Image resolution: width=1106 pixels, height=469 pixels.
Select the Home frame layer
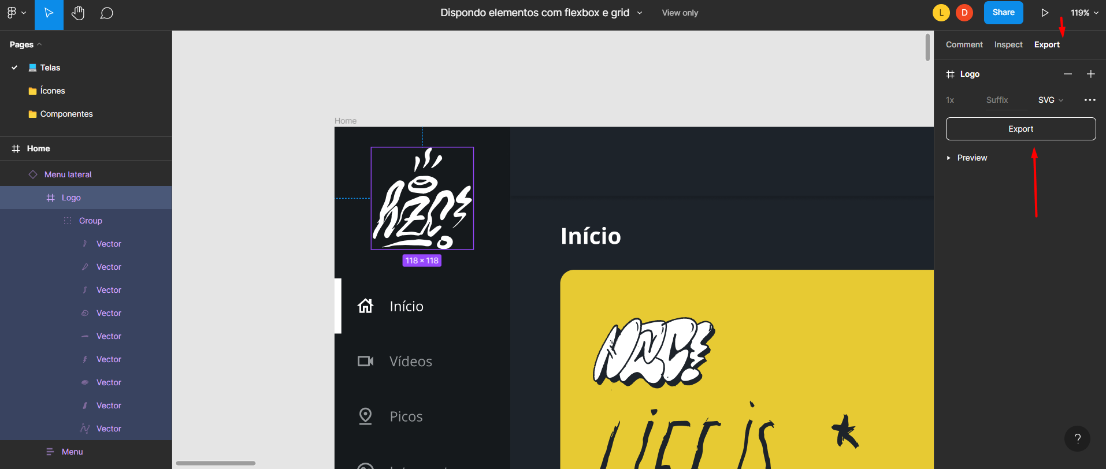pos(38,148)
